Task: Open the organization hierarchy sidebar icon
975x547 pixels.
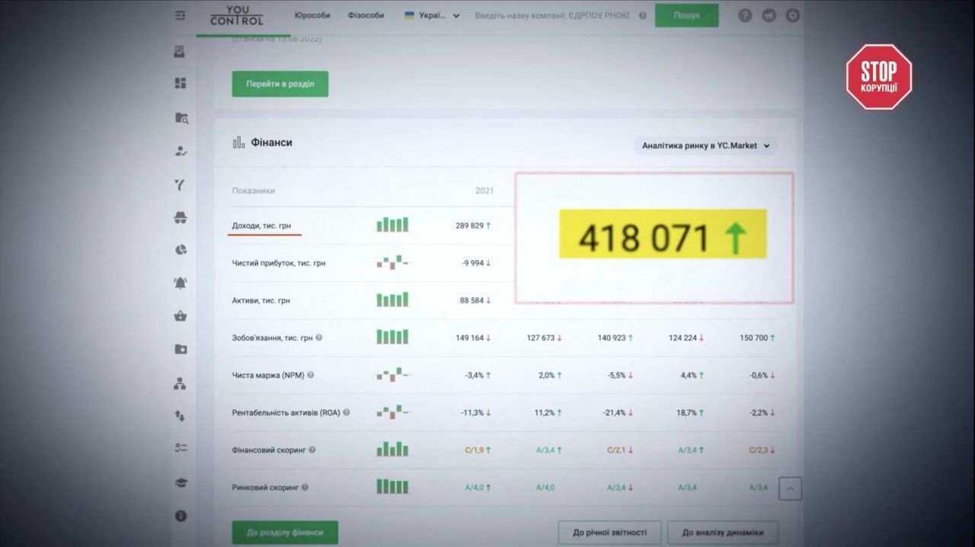Action: [180, 384]
